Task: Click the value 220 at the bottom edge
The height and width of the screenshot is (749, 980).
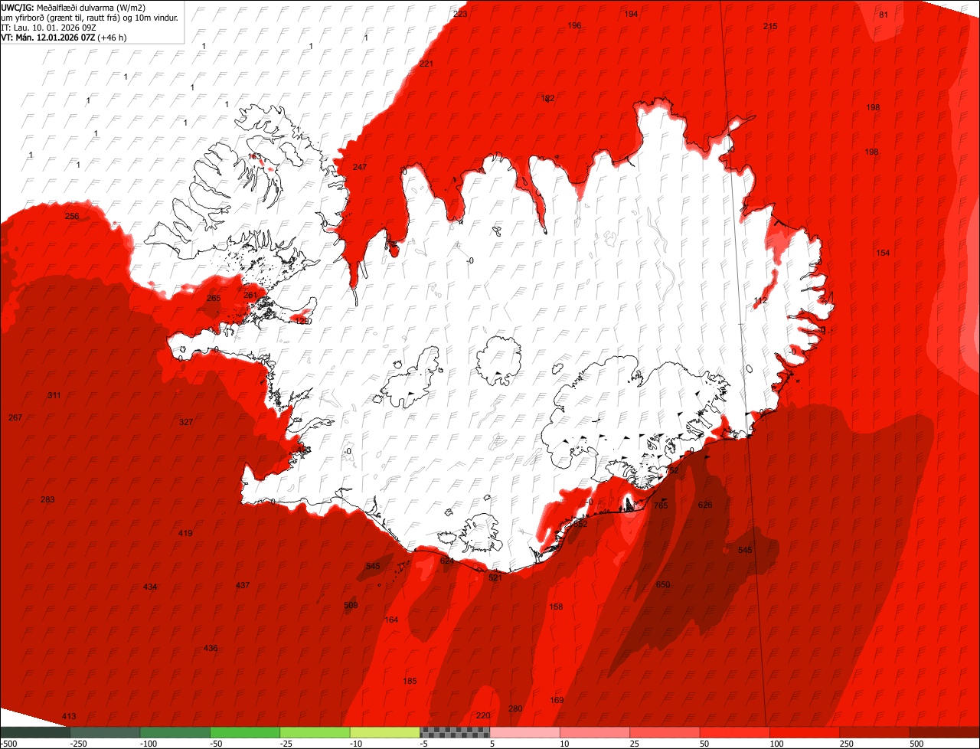Action: (x=483, y=716)
